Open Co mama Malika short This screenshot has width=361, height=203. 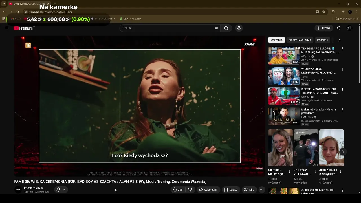pos(281,148)
